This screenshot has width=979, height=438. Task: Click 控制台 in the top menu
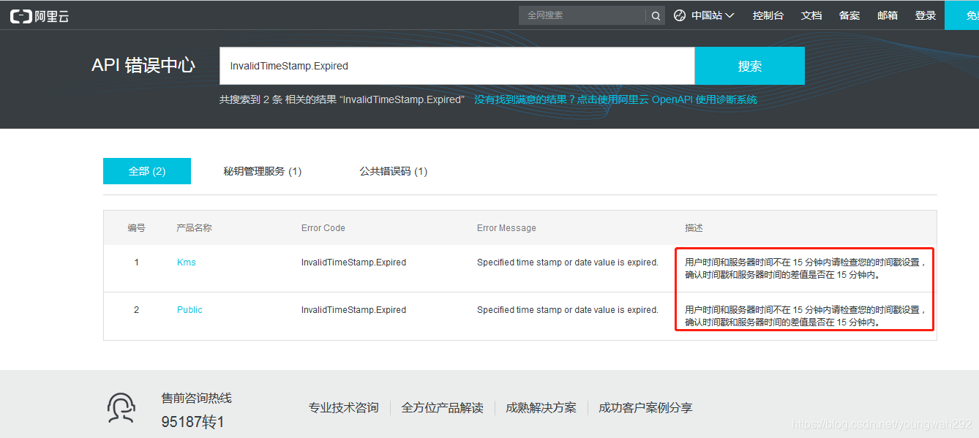[x=768, y=15]
